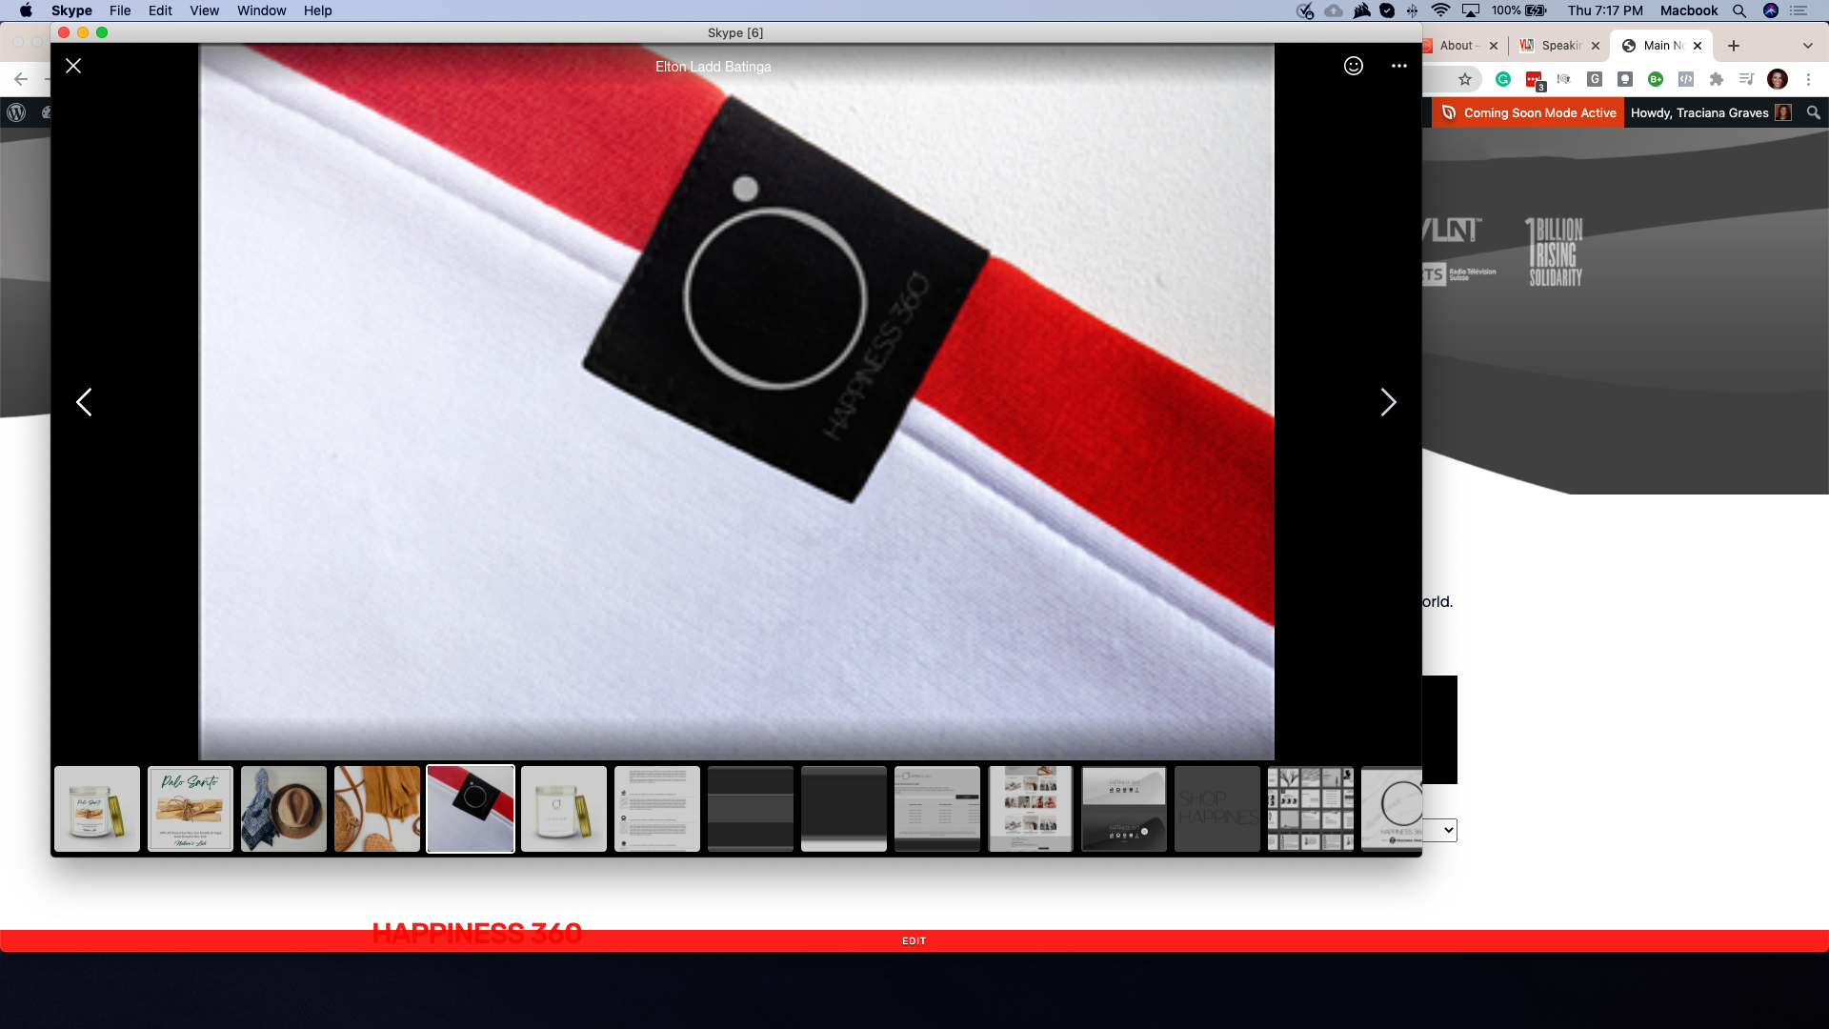Close the Main Chrome tab
Image resolution: width=1829 pixels, height=1029 pixels.
tap(1698, 46)
